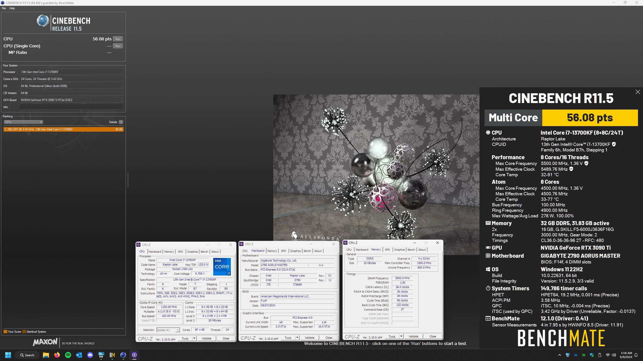Open the Help menu in Cinebench
This screenshot has height=361, width=643.
pyautogui.click(x=12, y=8)
